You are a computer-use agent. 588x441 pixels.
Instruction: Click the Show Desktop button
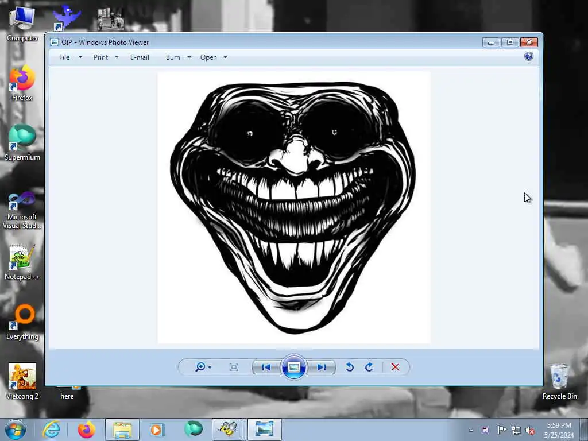tap(583, 430)
